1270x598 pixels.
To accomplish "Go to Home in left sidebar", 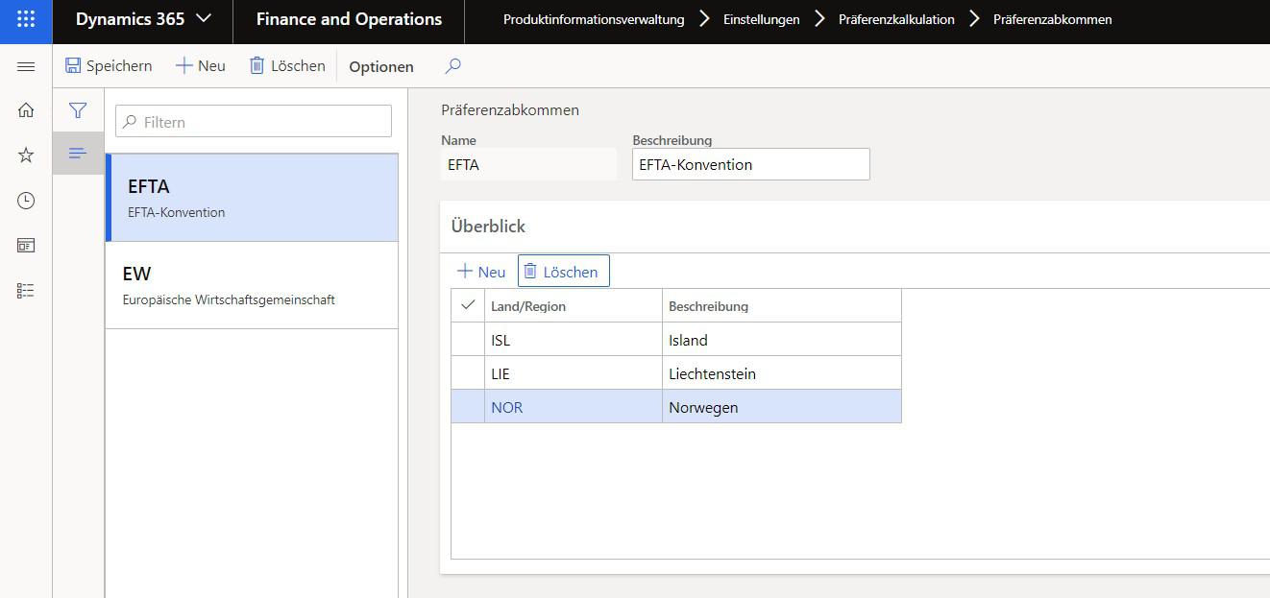I will [x=26, y=110].
